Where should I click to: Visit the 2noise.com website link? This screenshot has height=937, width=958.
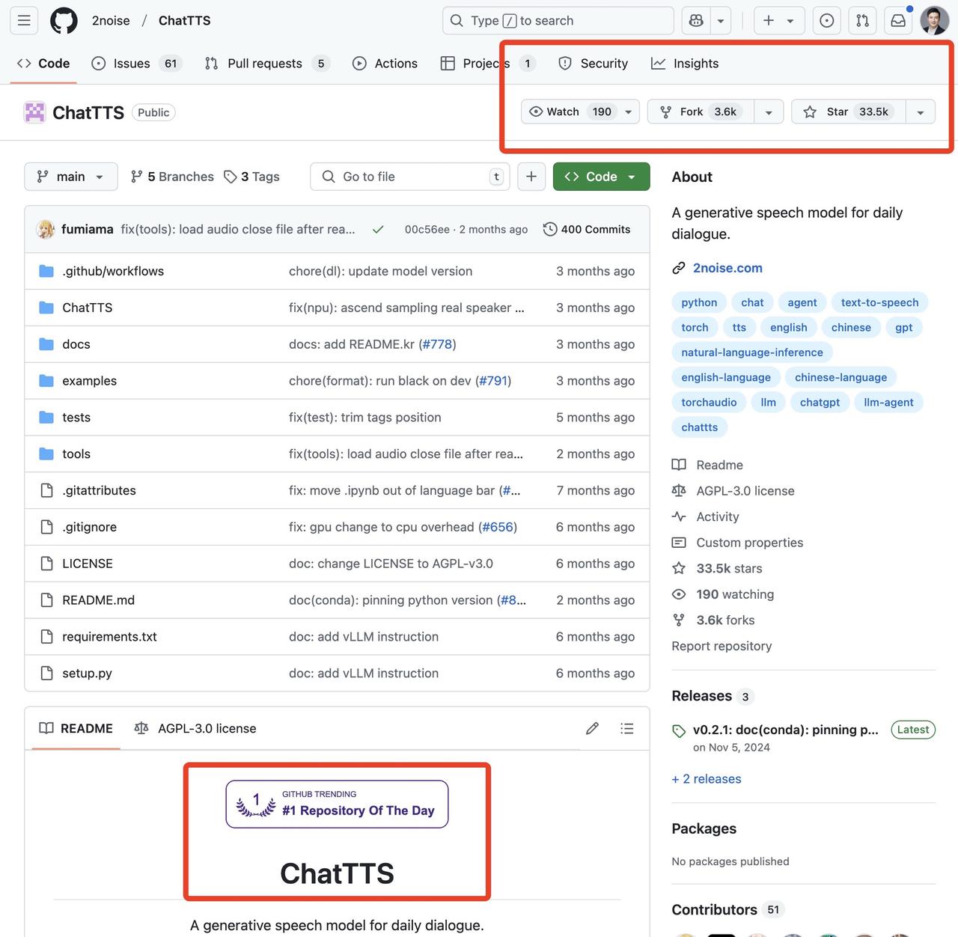click(727, 268)
